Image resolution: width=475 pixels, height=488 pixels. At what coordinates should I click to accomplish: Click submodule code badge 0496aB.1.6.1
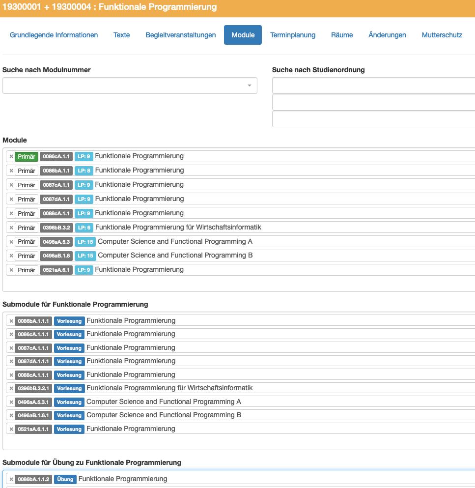pos(33,416)
